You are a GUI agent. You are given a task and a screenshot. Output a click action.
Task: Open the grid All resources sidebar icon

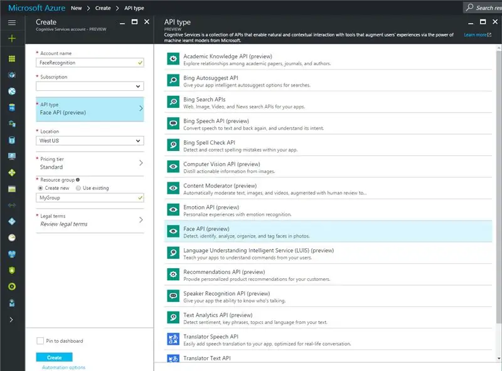point(12,59)
